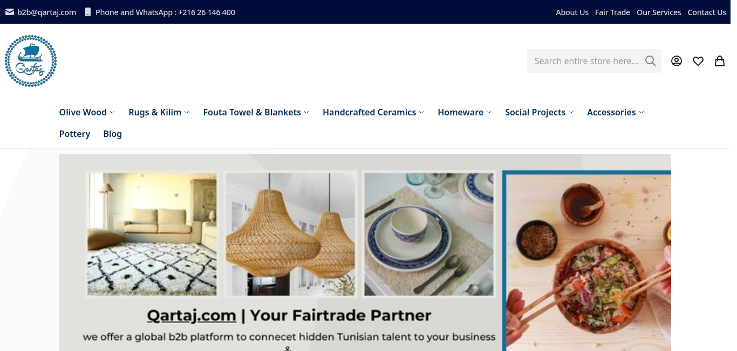Click the envelope email icon
Viewport: 737px width, 351px height.
10,12
